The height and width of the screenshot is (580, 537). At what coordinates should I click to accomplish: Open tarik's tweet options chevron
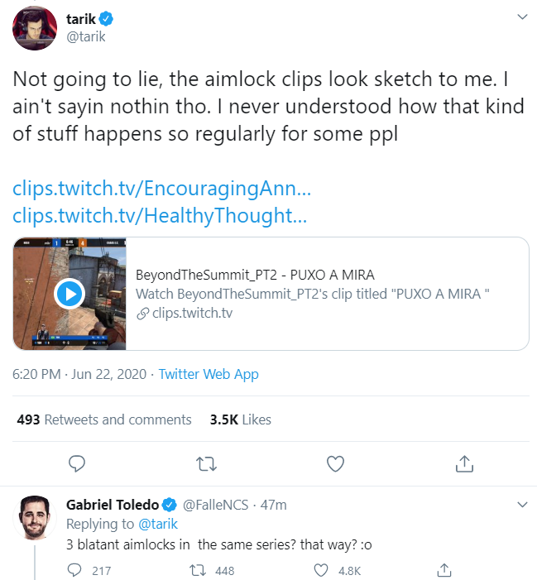click(x=521, y=17)
